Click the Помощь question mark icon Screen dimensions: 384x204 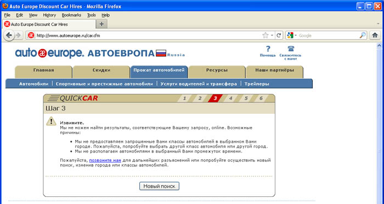268,49
